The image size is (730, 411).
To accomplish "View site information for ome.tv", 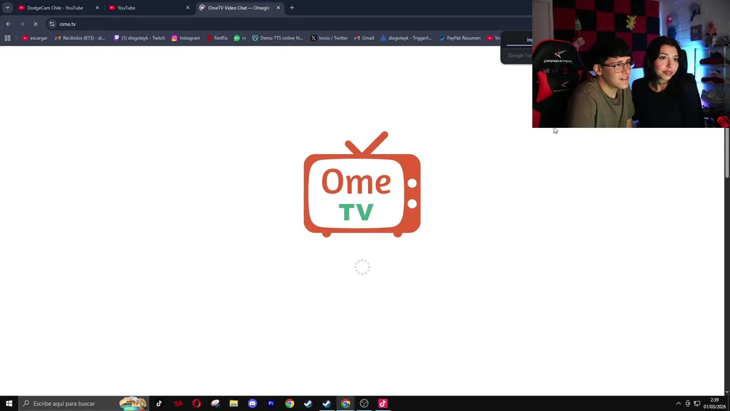I will pos(52,24).
